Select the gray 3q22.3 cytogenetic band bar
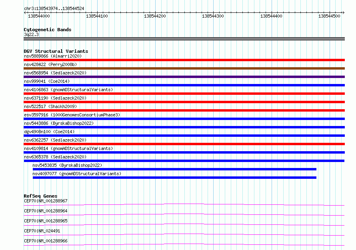The width and height of the screenshot is (356, 250). click(x=184, y=39)
